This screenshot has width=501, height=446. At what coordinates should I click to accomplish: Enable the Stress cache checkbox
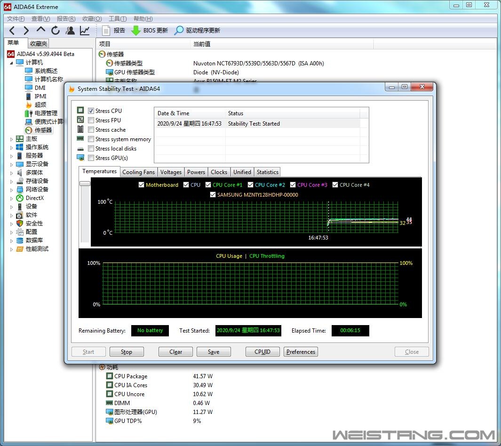91,130
